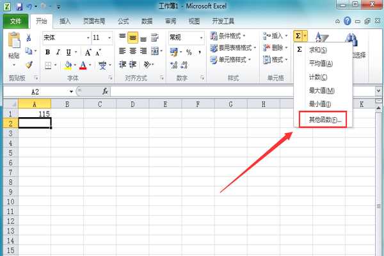Toggle middle vertical alignment
The image size is (384, 256).
coord(132,38)
